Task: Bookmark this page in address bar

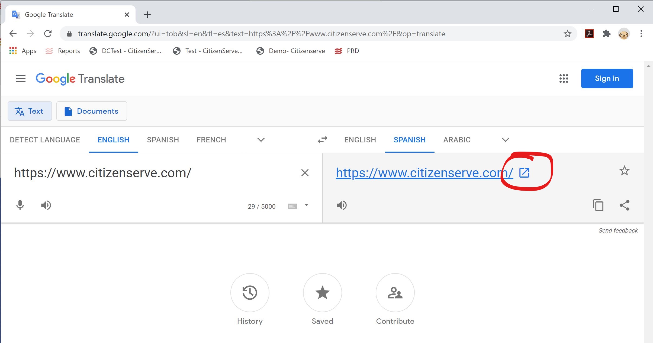Action: point(567,34)
